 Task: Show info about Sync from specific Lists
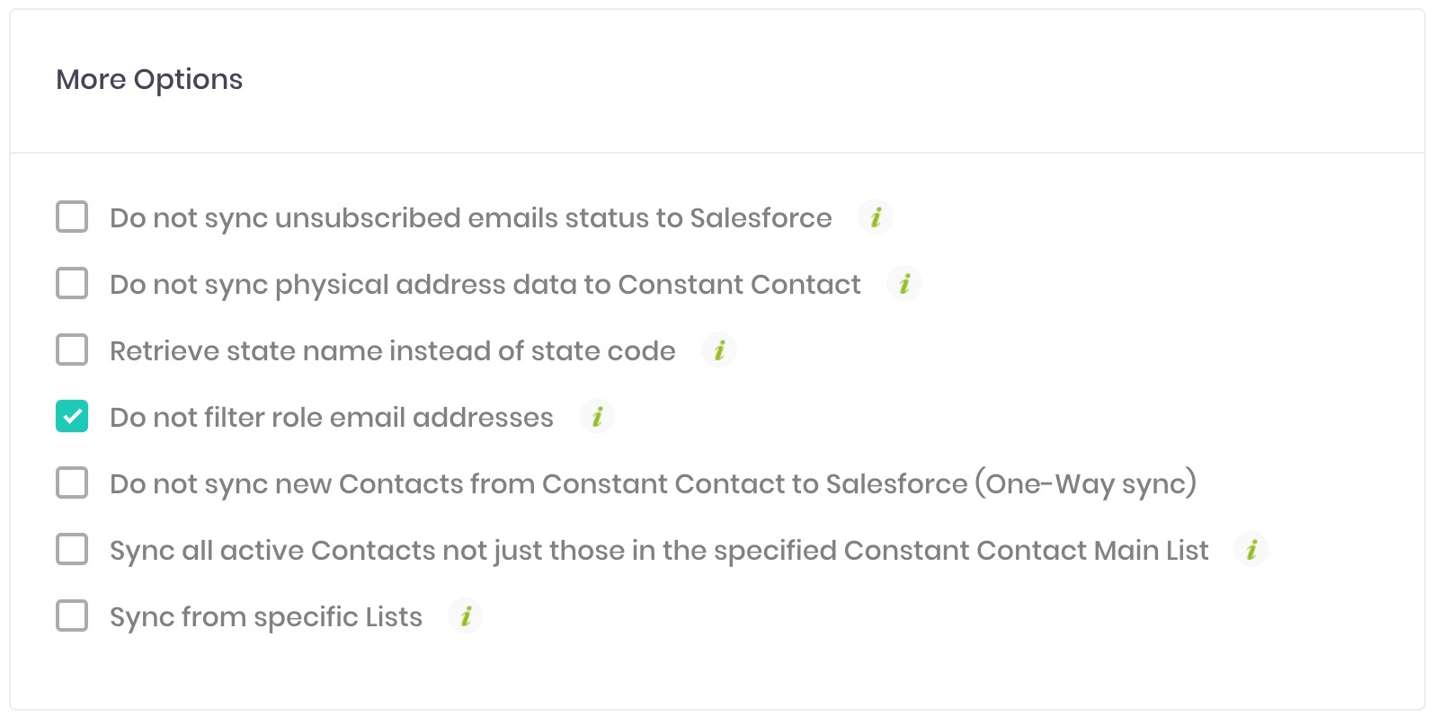(465, 615)
